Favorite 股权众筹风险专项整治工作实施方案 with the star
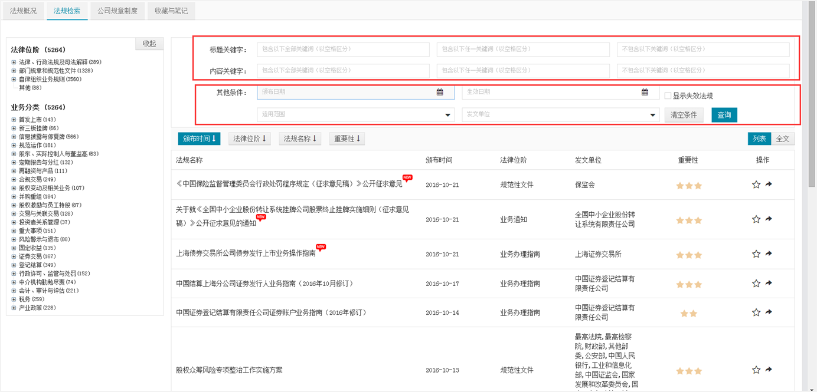 [756, 370]
